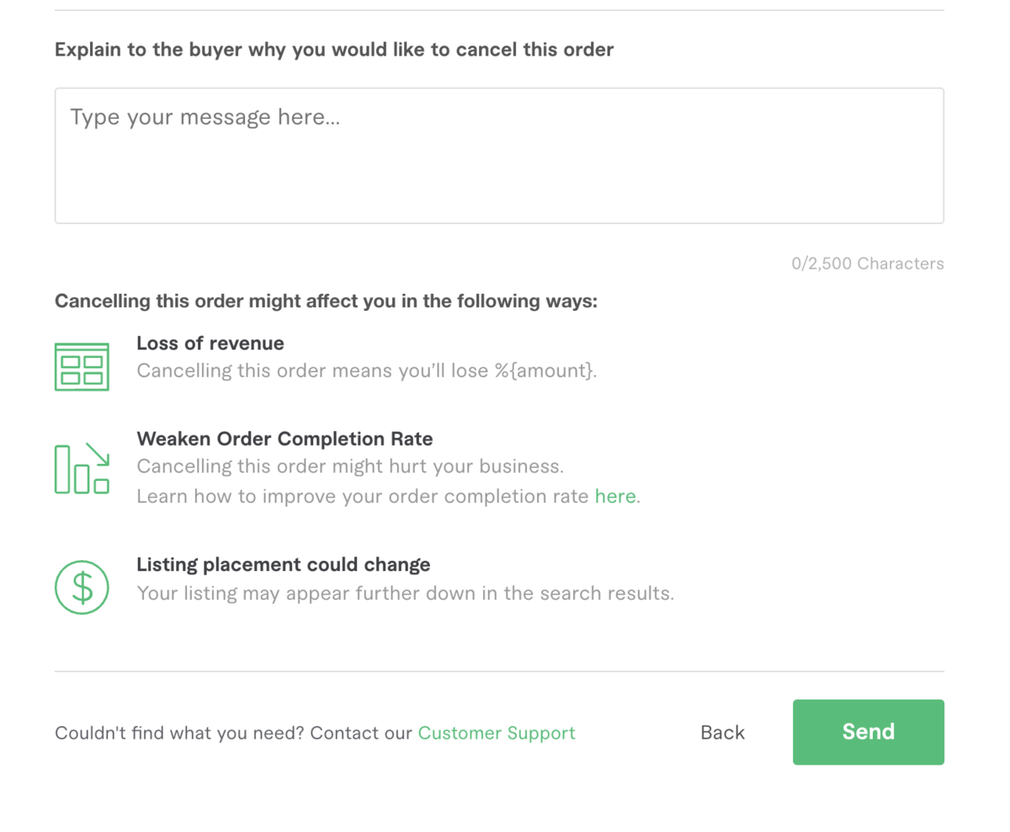Focus the cancellation message text box
This screenshot has width=1010, height=832.
coord(499,156)
